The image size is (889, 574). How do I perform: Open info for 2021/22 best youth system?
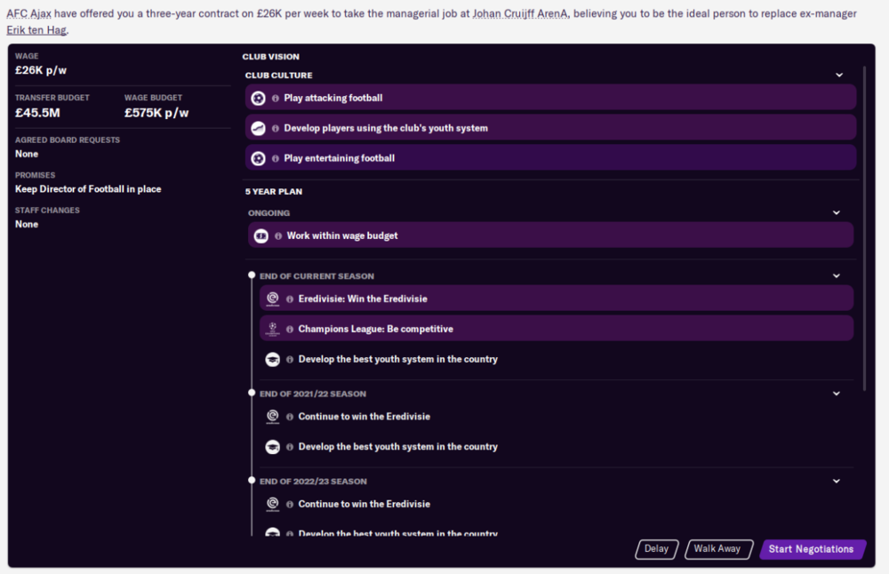(x=290, y=447)
